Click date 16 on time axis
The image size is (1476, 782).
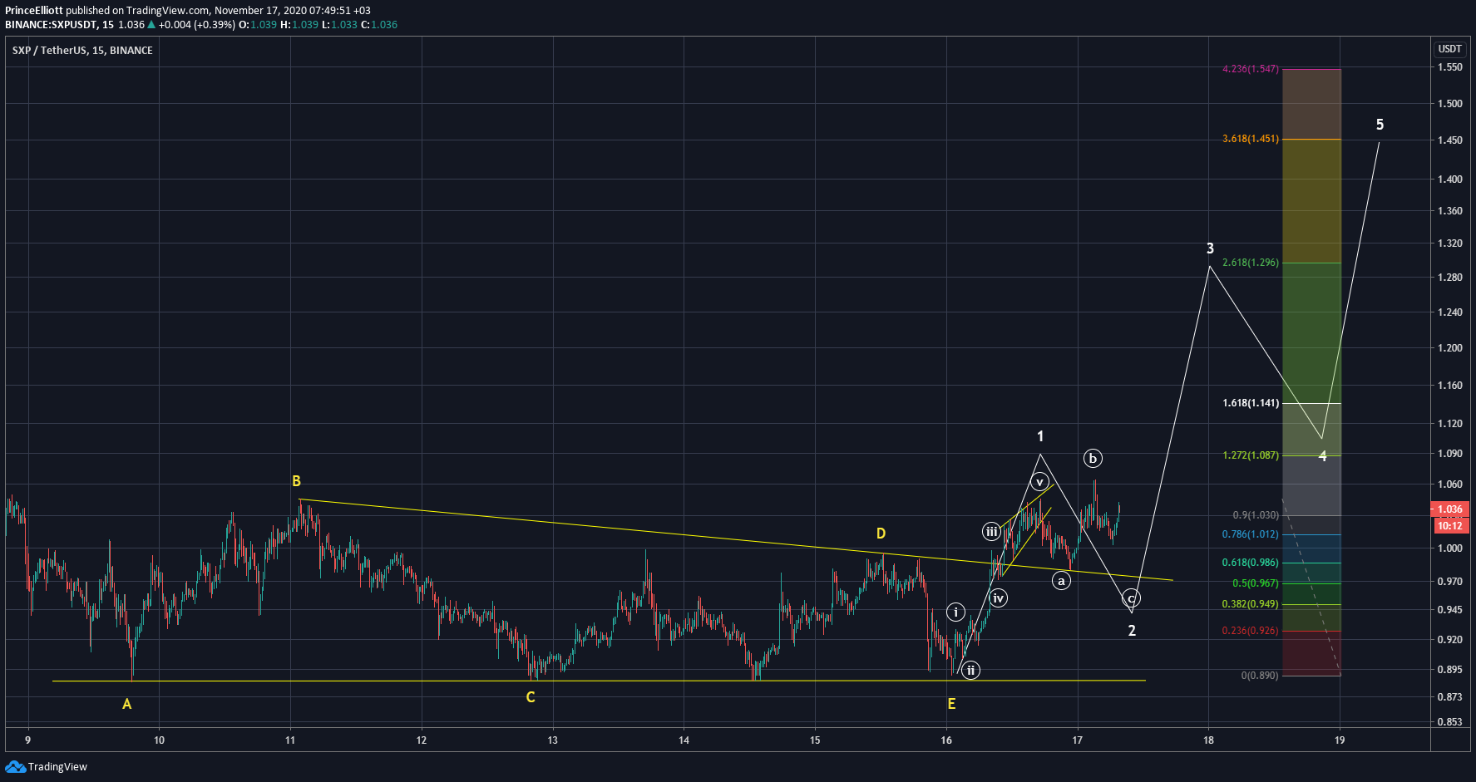point(946,740)
